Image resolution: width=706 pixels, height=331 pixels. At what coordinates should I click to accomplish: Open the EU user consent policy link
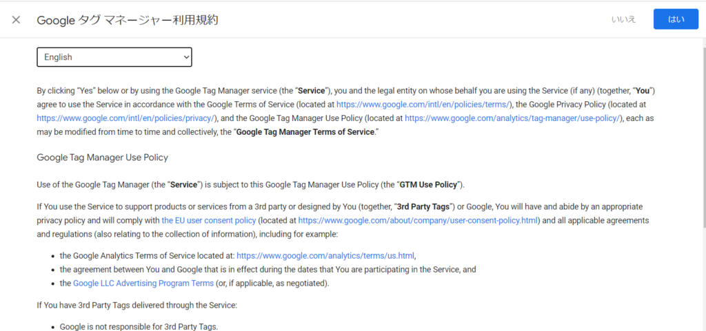pyautogui.click(x=209, y=220)
